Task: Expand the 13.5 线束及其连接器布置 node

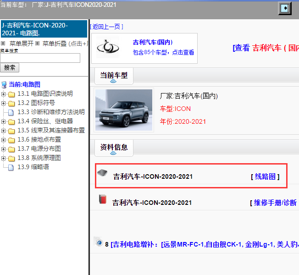Action: tap(3, 131)
